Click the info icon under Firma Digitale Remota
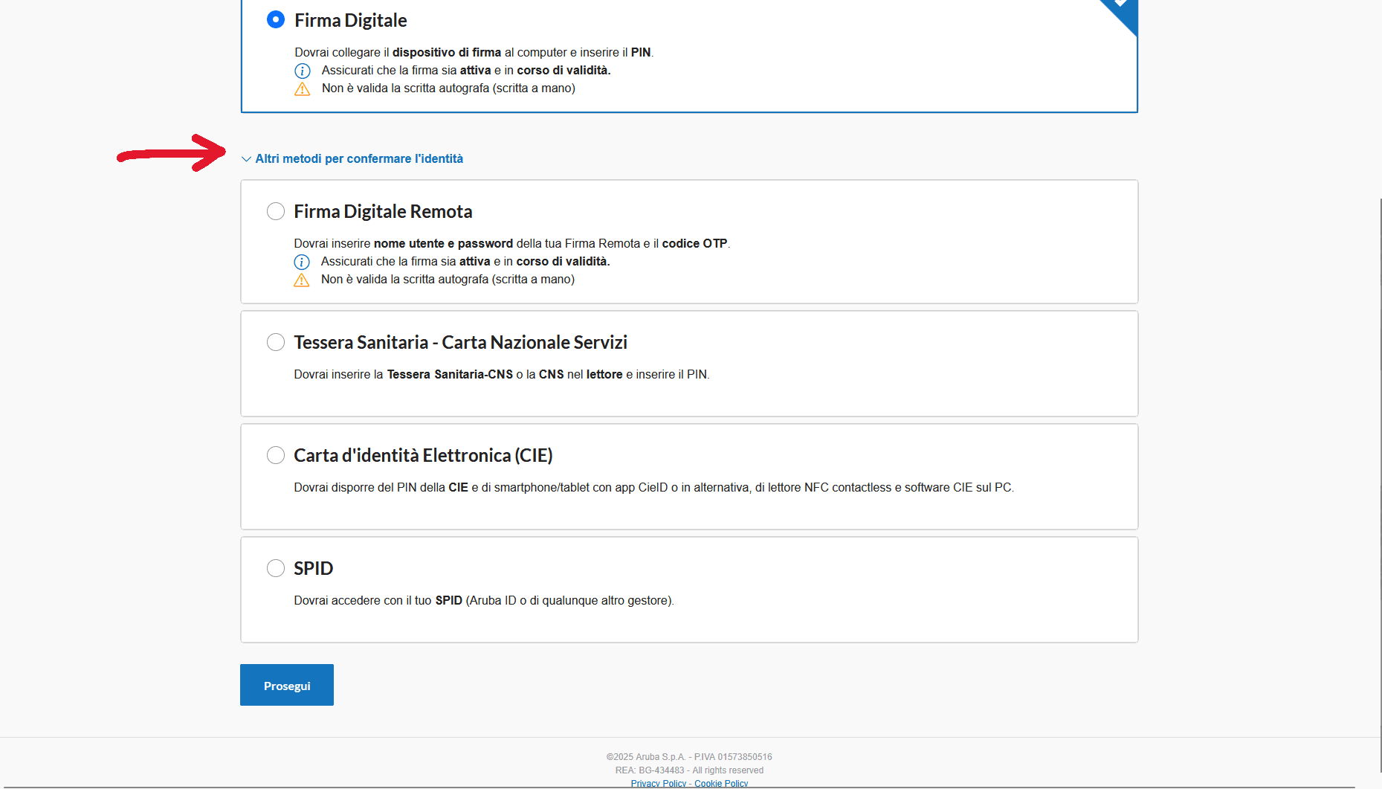The height and width of the screenshot is (789, 1382). tap(301, 262)
